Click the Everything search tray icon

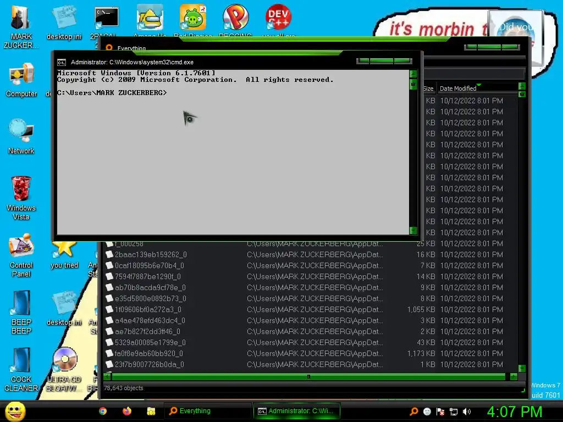(413, 411)
